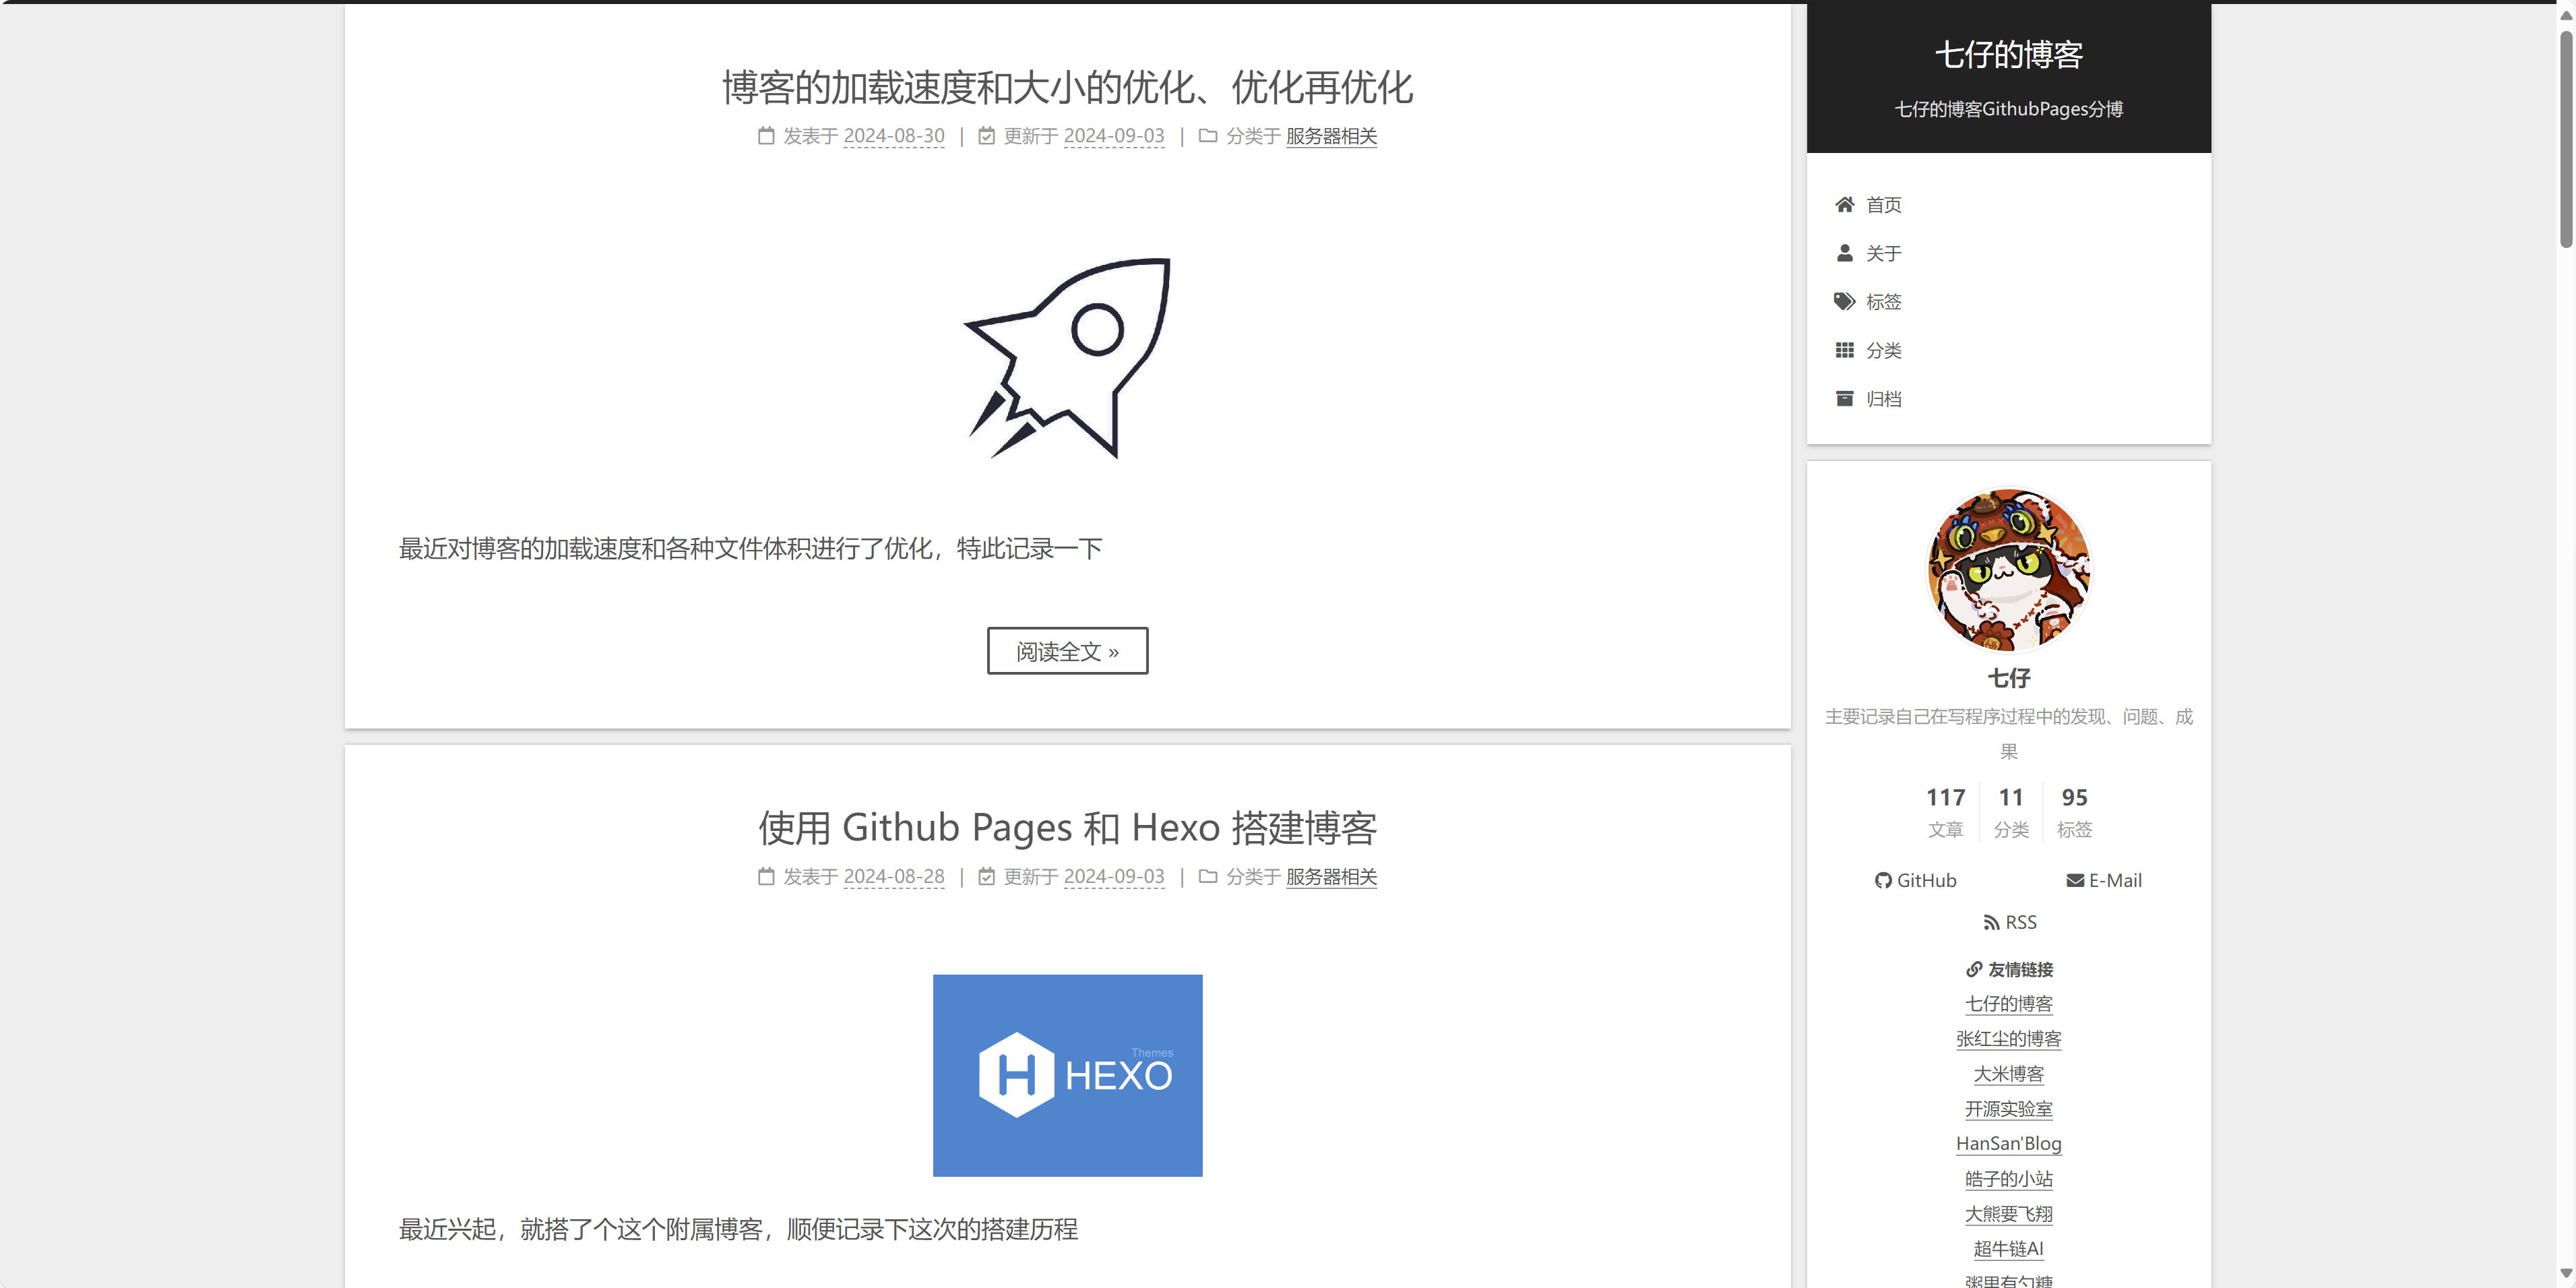Select the home icon in sidebar navigation
This screenshot has width=2576, height=1288.
(1845, 204)
